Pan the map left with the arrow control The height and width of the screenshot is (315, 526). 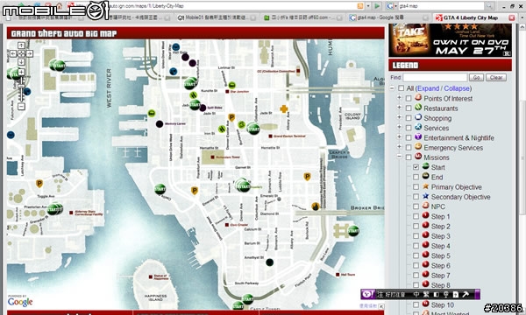point(13,53)
